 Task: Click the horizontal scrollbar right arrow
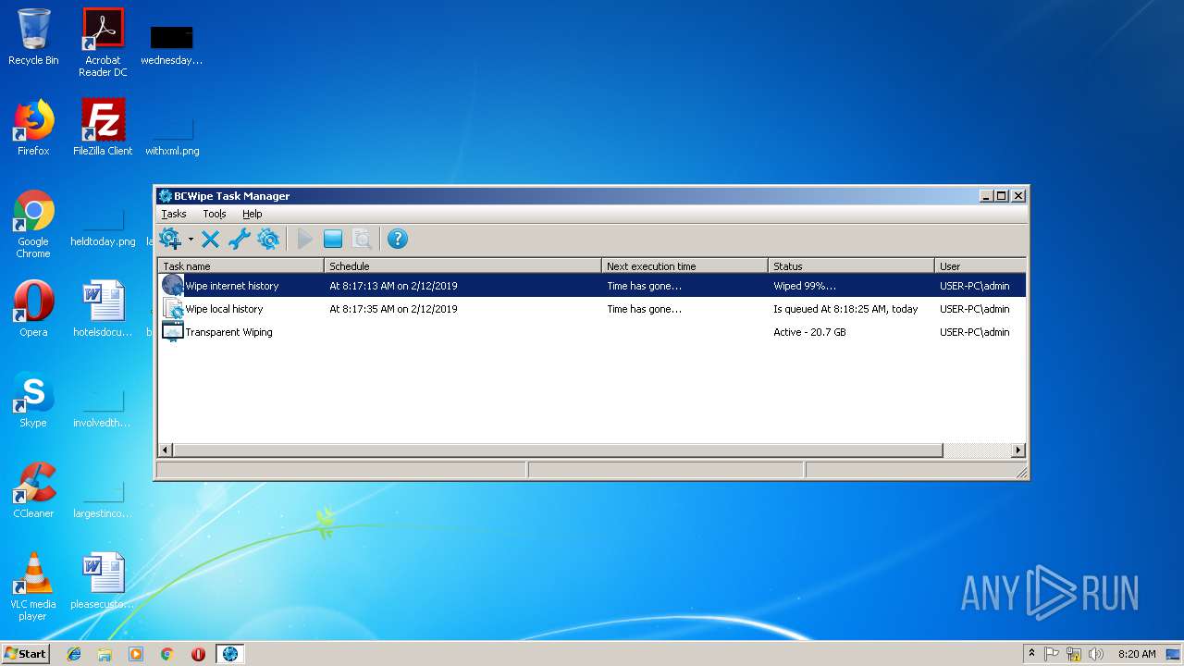(1017, 450)
